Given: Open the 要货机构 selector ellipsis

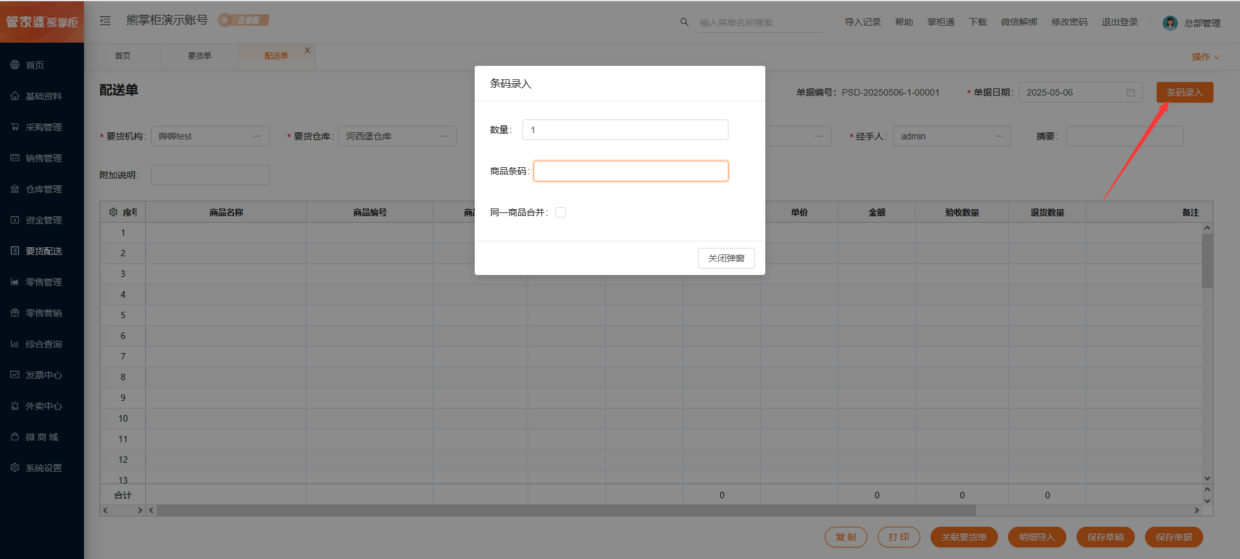Looking at the screenshot, I should pos(256,136).
